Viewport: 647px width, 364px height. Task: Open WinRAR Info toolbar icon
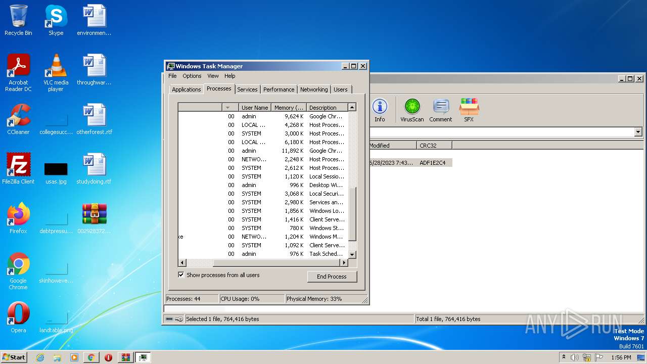(380, 110)
